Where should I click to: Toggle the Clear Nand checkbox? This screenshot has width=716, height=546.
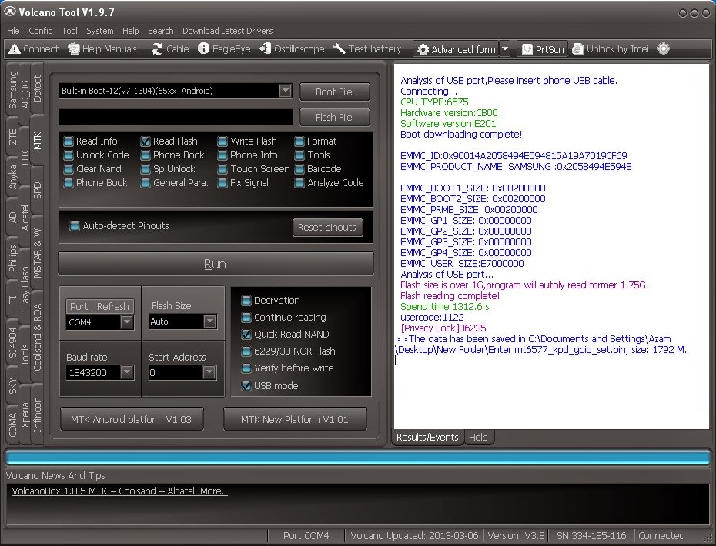pyautogui.click(x=69, y=169)
